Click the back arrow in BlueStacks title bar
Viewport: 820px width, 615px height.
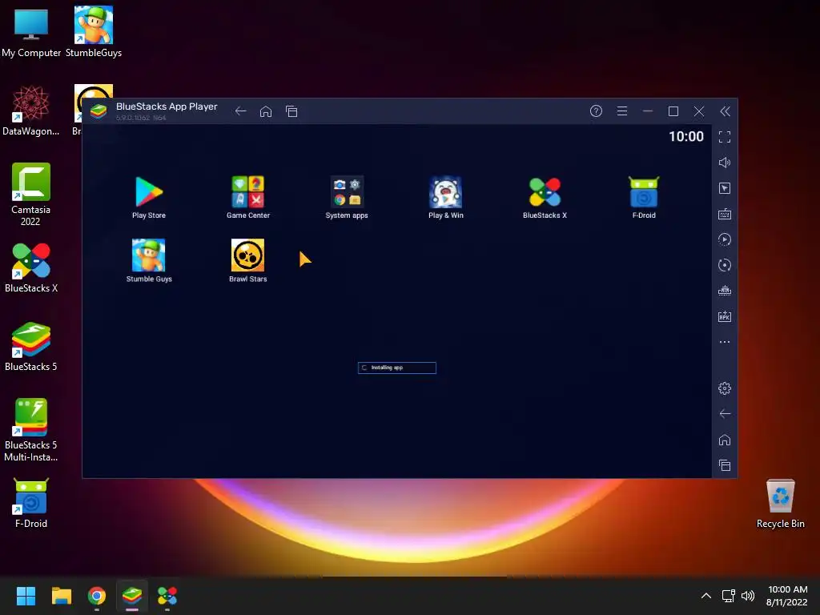coord(240,111)
